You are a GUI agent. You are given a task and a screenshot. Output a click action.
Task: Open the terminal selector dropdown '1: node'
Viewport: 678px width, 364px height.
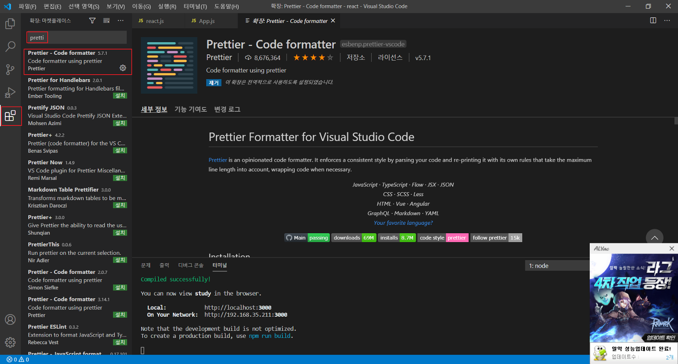point(557,265)
